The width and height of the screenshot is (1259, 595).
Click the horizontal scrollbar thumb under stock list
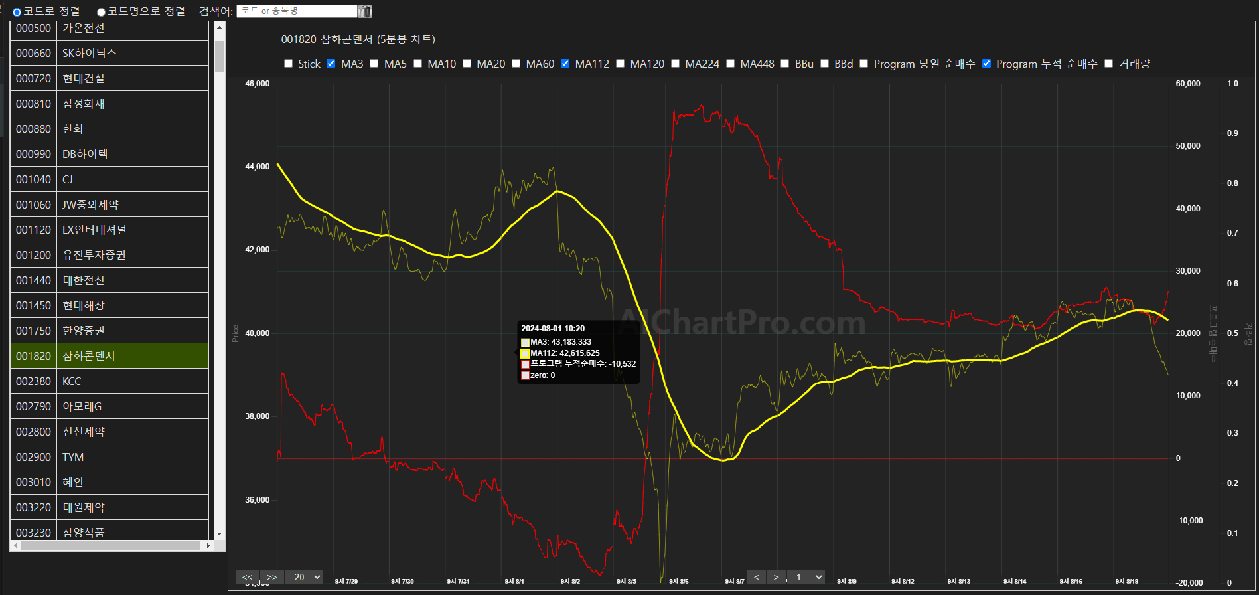pyautogui.click(x=111, y=545)
